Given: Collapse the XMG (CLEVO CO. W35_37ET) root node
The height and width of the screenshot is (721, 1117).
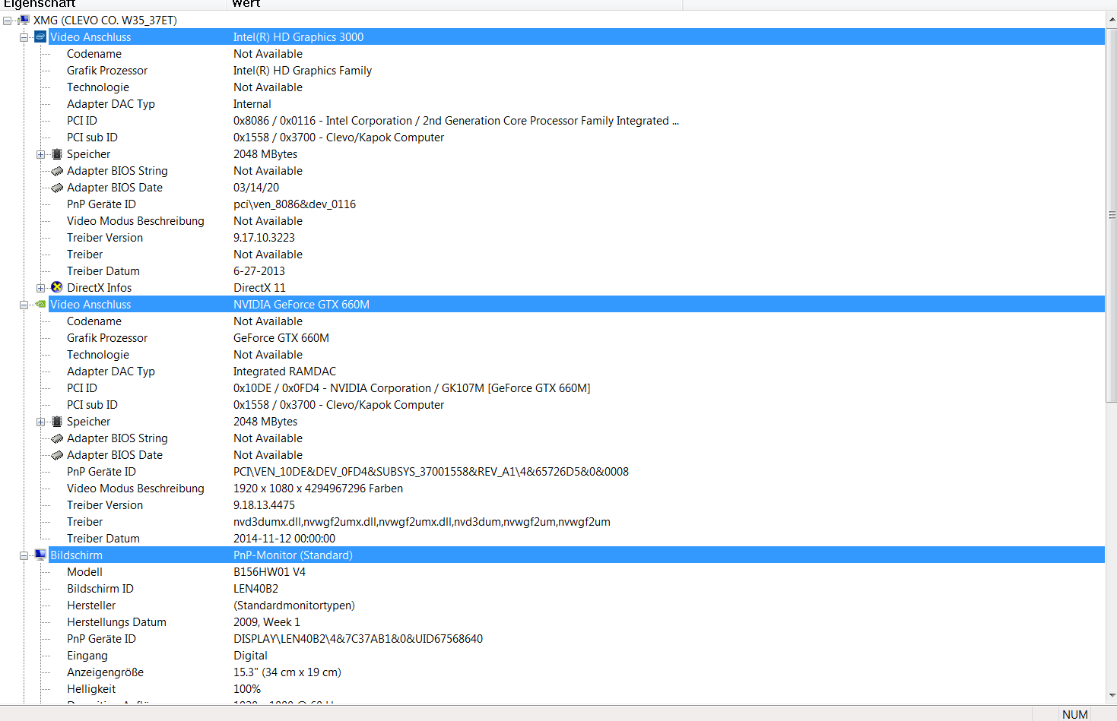Looking at the screenshot, I should coord(7,21).
